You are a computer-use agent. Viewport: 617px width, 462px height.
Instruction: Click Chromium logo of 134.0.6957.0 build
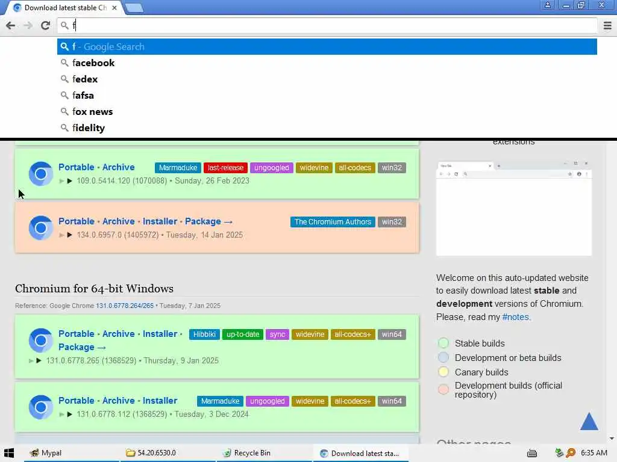(x=40, y=228)
